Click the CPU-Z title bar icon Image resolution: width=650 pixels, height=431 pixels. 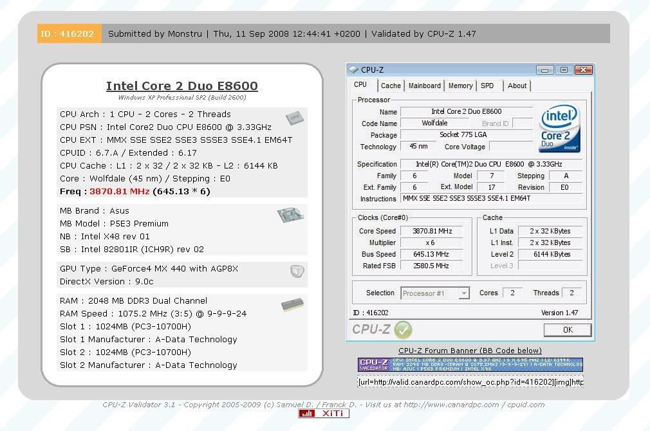pos(353,69)
